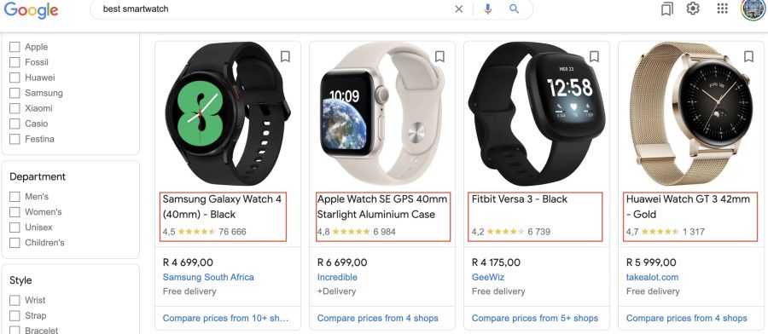Bookmark the Fitbit Versa 3 listing
Viewport: 768px width, 334px height.
[594, 57]
